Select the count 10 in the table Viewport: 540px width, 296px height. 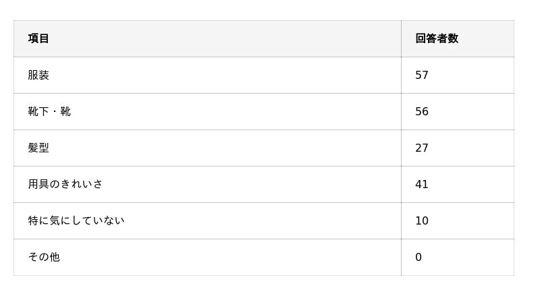click(x=422, y=221)
